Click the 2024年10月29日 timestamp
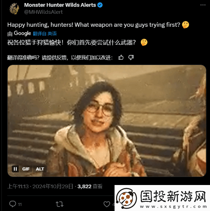The image size is (210, 211). (53, 187)
